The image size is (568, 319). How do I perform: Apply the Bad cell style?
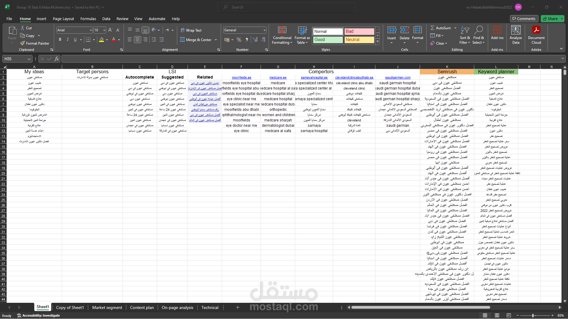(359, 31)
